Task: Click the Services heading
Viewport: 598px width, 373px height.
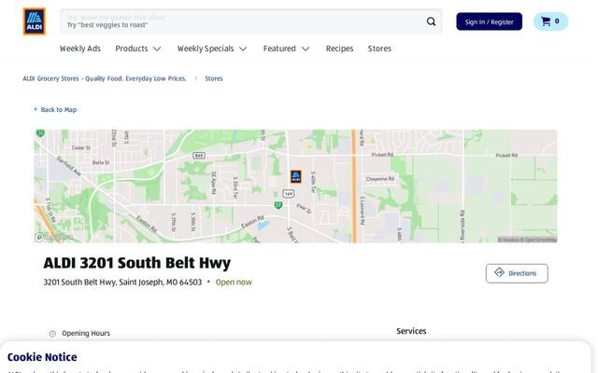Action: click(411, 331)
